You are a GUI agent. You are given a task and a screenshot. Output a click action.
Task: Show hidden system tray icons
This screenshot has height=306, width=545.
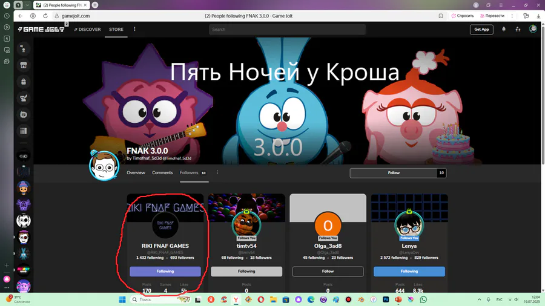pyautogui.click(x=480, y=299)
